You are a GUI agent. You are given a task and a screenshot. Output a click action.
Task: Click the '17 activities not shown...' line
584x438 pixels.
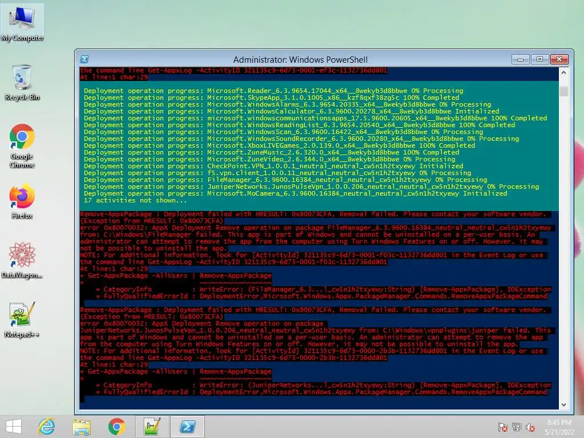point(135,200)
